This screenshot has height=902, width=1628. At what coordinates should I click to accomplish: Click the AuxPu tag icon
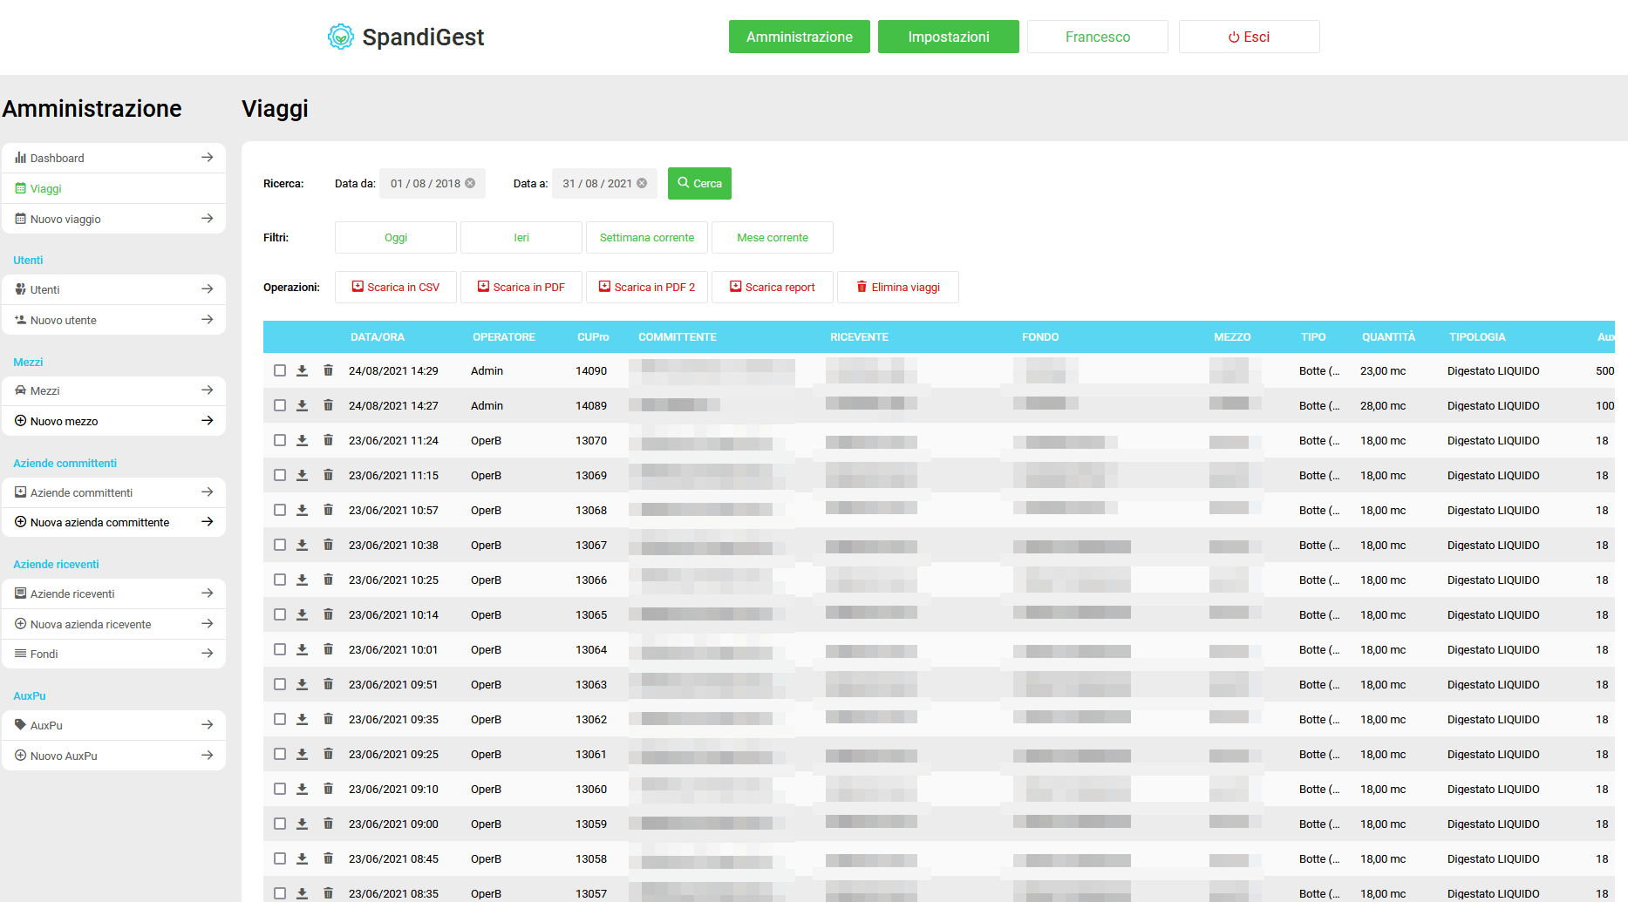(x=21, y=724)
